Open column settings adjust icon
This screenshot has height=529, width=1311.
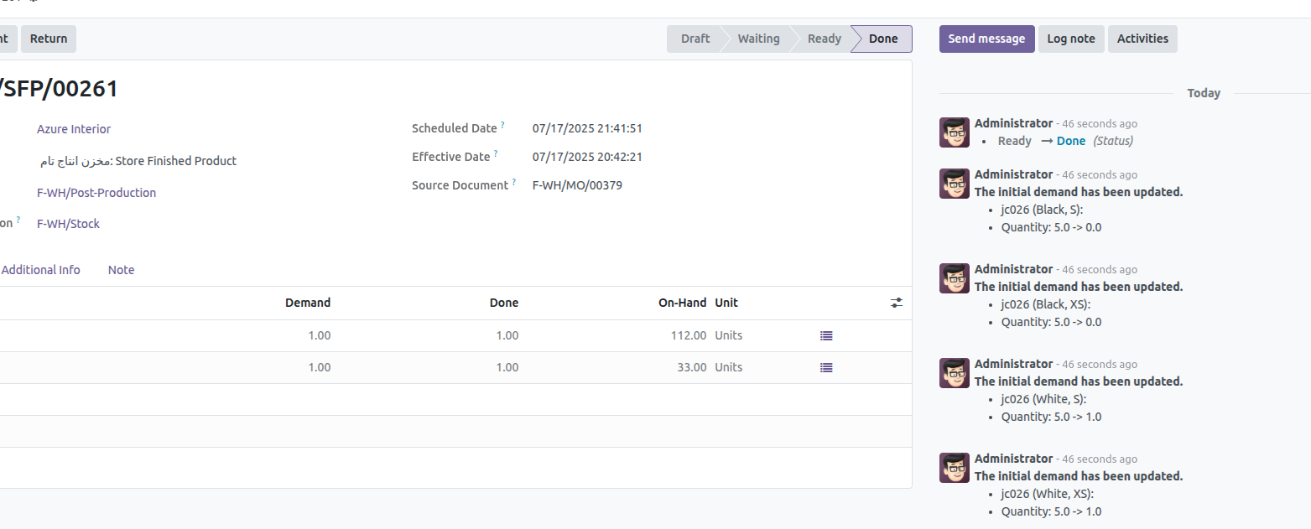tap(897, 303)
